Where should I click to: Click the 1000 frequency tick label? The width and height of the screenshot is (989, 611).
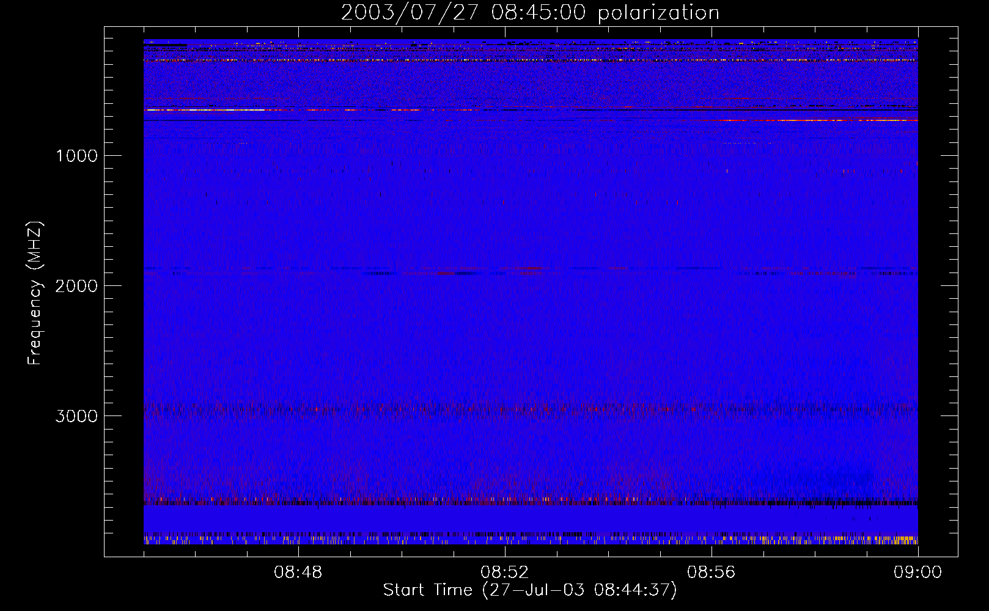point(76,156)
